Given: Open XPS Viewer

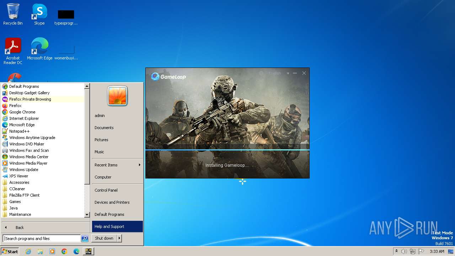Looking at the screenshot, I should (43, 176).
